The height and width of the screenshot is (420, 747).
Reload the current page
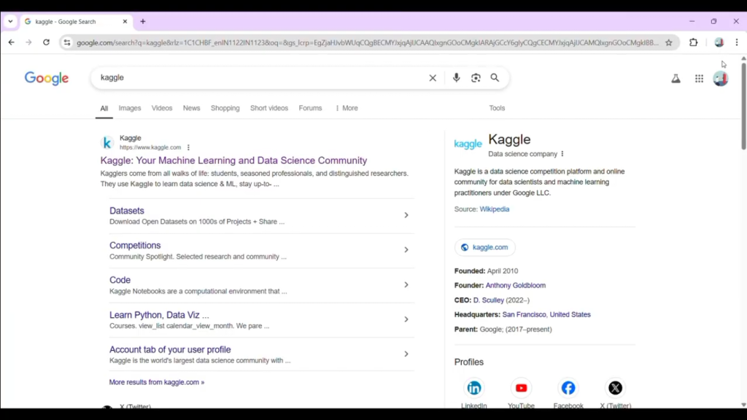pos(46,42)
